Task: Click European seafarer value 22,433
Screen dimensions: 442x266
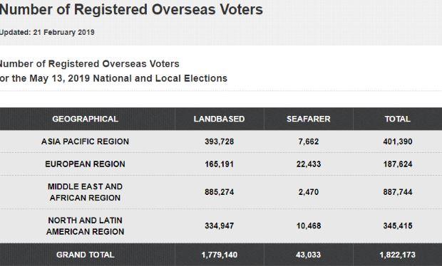Action: pos(309,164)
